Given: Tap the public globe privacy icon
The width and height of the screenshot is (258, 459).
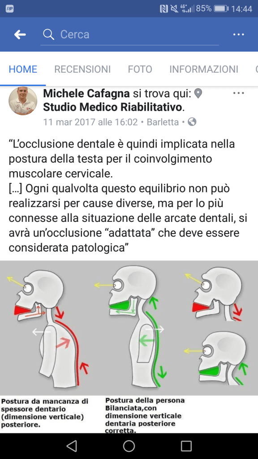Looking at the screenshot, I should (192, 121).
